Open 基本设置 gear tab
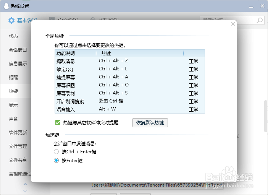The image size is (268, 195). pyautogui.click(x=23, y=20)
